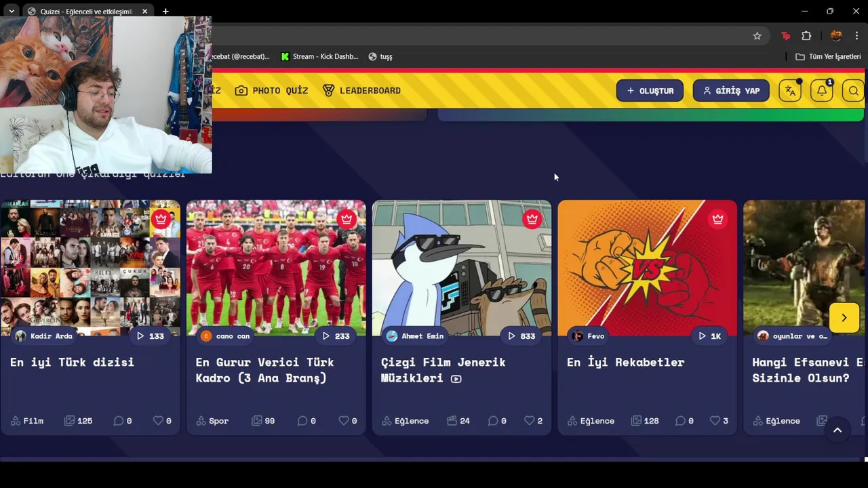Close the Quizei browser tab

(145, 12)
